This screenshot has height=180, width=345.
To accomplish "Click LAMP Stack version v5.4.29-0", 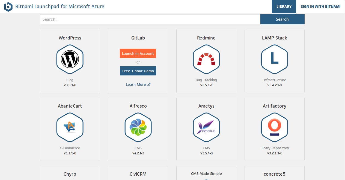I will coord(275,85).
